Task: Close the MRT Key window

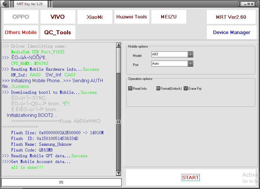Action: point(252,4)
